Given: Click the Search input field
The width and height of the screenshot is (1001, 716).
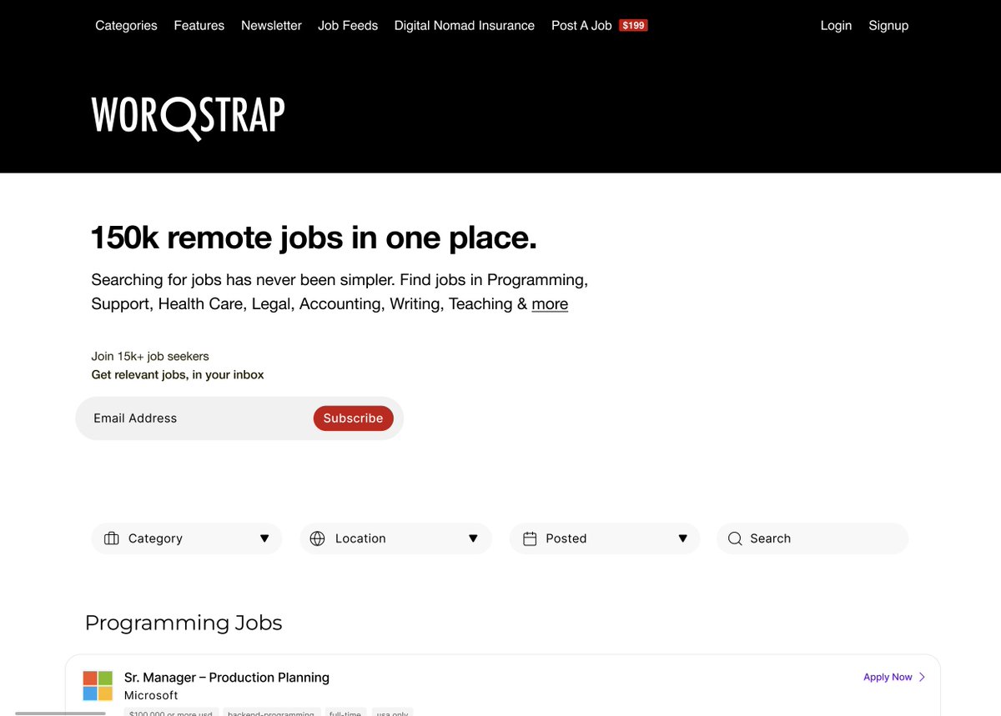Looking at the screenshot, I should coord(812,538).
